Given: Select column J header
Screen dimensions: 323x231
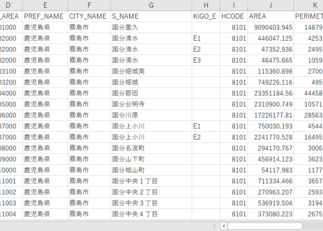Looking at the screenshot, I should [x=271, y=5].
